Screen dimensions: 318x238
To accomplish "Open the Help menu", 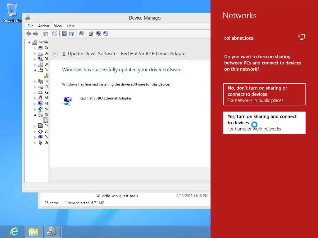I will point(70,26).
